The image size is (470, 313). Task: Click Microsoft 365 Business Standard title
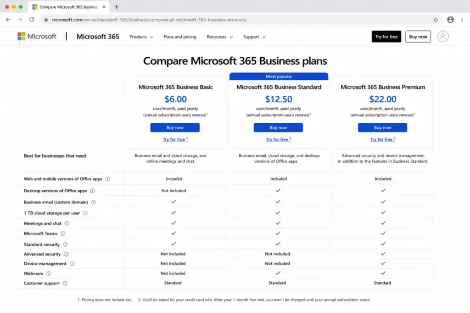[279, 87]
